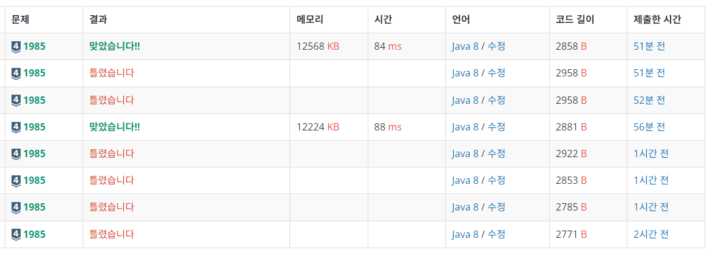Image resolution: width=710 pixels, height=253 pixels.
Task: Click the 51분 전 timestamp in the 2958 B row
Action: [x=649, y=73]
